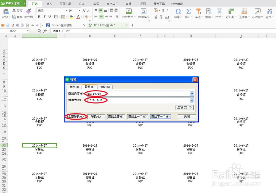This screenshot has height=193, width=276.
Task: Open the font size 10 dropdown
Action: click(79, 10)
